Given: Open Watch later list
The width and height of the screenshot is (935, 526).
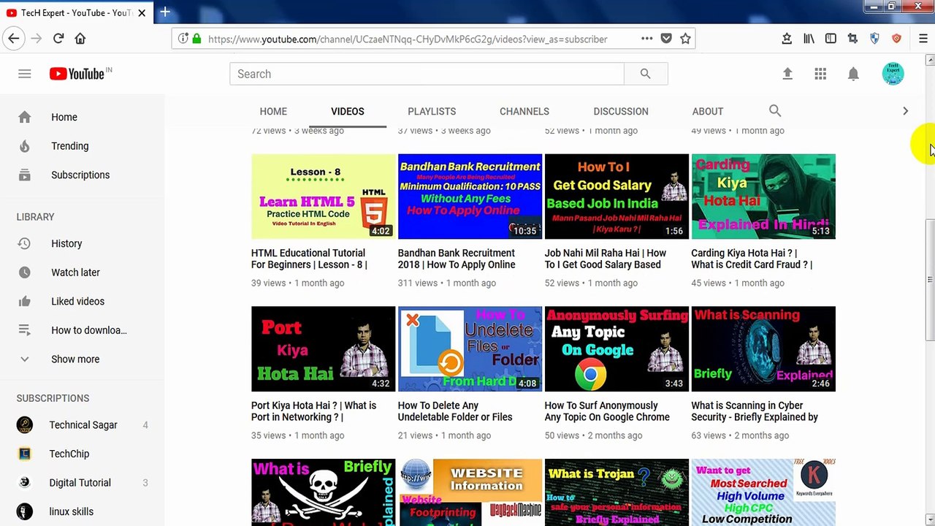Looking at the screenshot, I should (x=82, y=272).
